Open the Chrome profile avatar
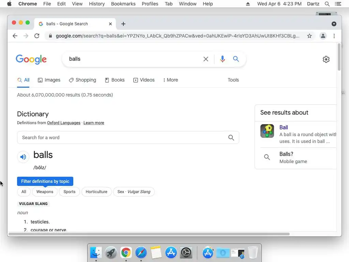349x262 pixels. pyautogui.click(x=323, y=36)
